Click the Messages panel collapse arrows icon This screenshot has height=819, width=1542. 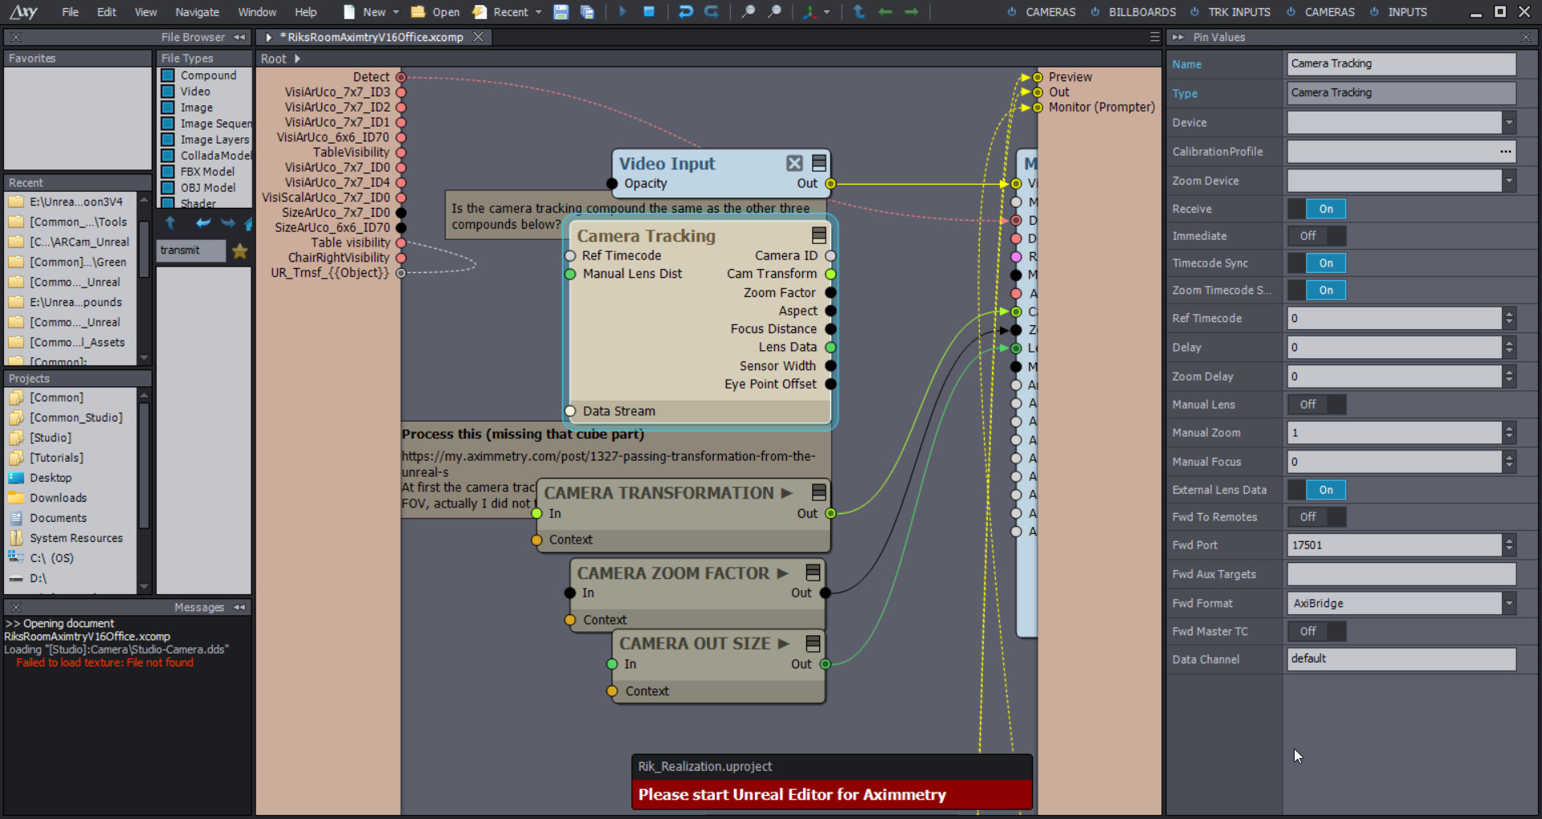point(239,607)
